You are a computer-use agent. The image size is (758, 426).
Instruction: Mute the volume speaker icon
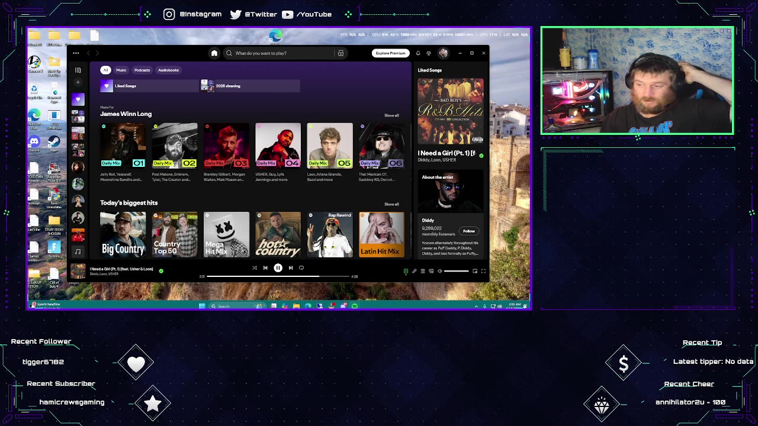439,271
